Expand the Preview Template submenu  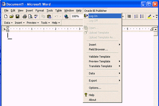102,61
